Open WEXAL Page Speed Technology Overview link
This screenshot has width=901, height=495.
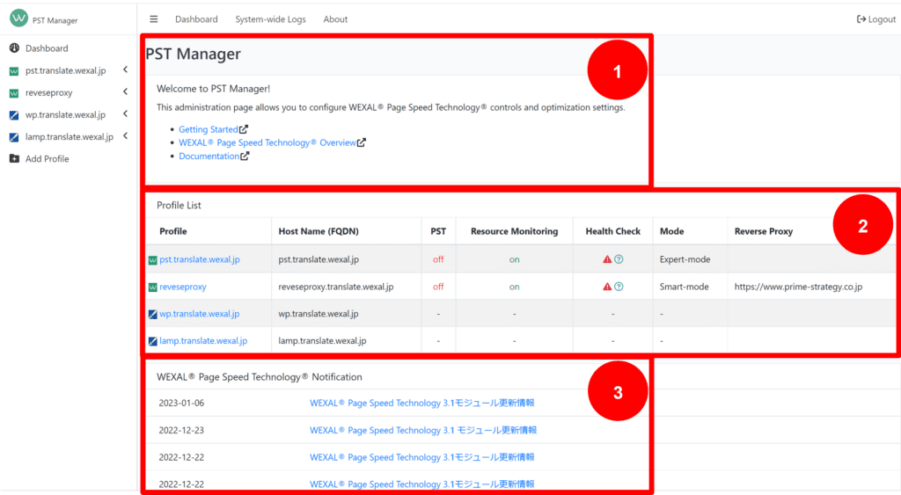pos(267,142)
